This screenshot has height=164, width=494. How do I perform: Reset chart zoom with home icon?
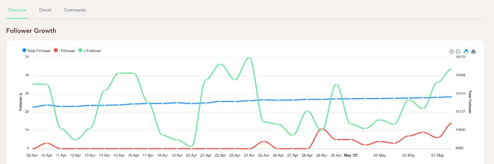[473, 52]
